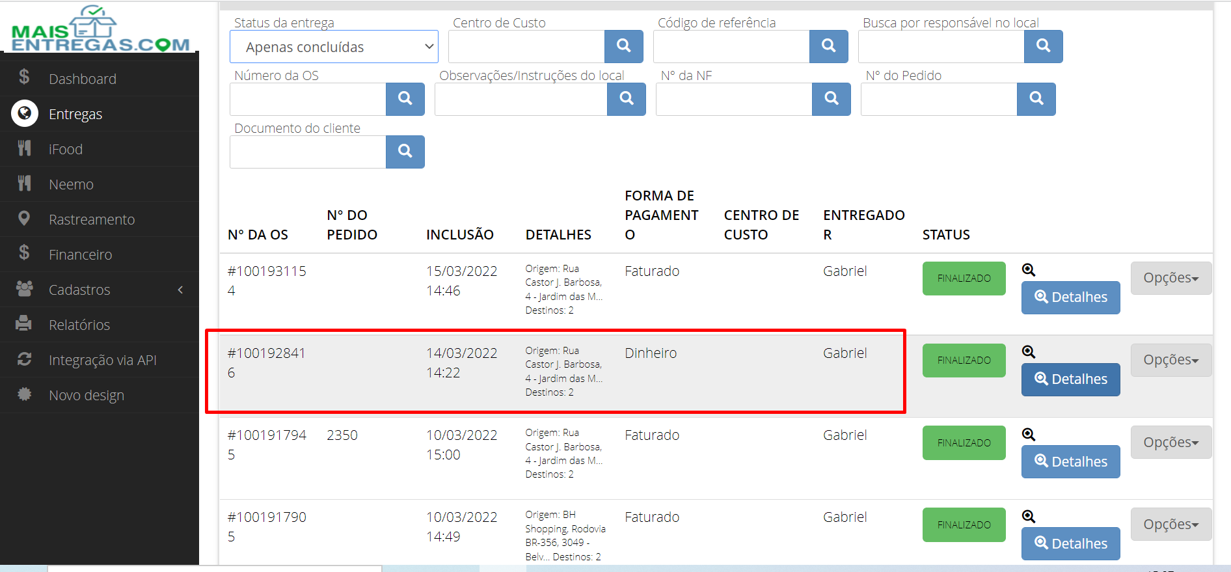The width and height of the screenshot is (1231, 572).
Task: Click Detalhes button for order #1001928416
Action: tap(1070, 379)
